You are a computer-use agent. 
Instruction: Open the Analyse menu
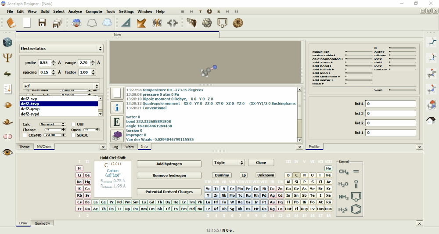coord(75,11)
